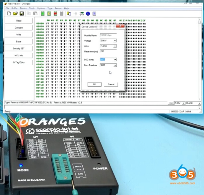Expand the Boot Baudrate dropdown
The width and height of the screenshot is (204, 195).
click(x=115, y=65)
